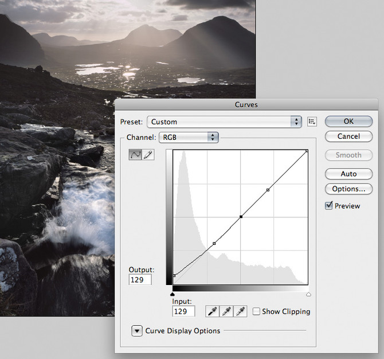This screenshot has width=384, height=359.
Task: Pick the white point eyedropper
Action: pos(240,311)
